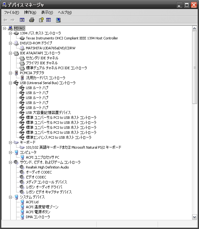This screenshot has height=229, width=199.
Task: Close the Device Manager window
Action: [x=194, y=5]
